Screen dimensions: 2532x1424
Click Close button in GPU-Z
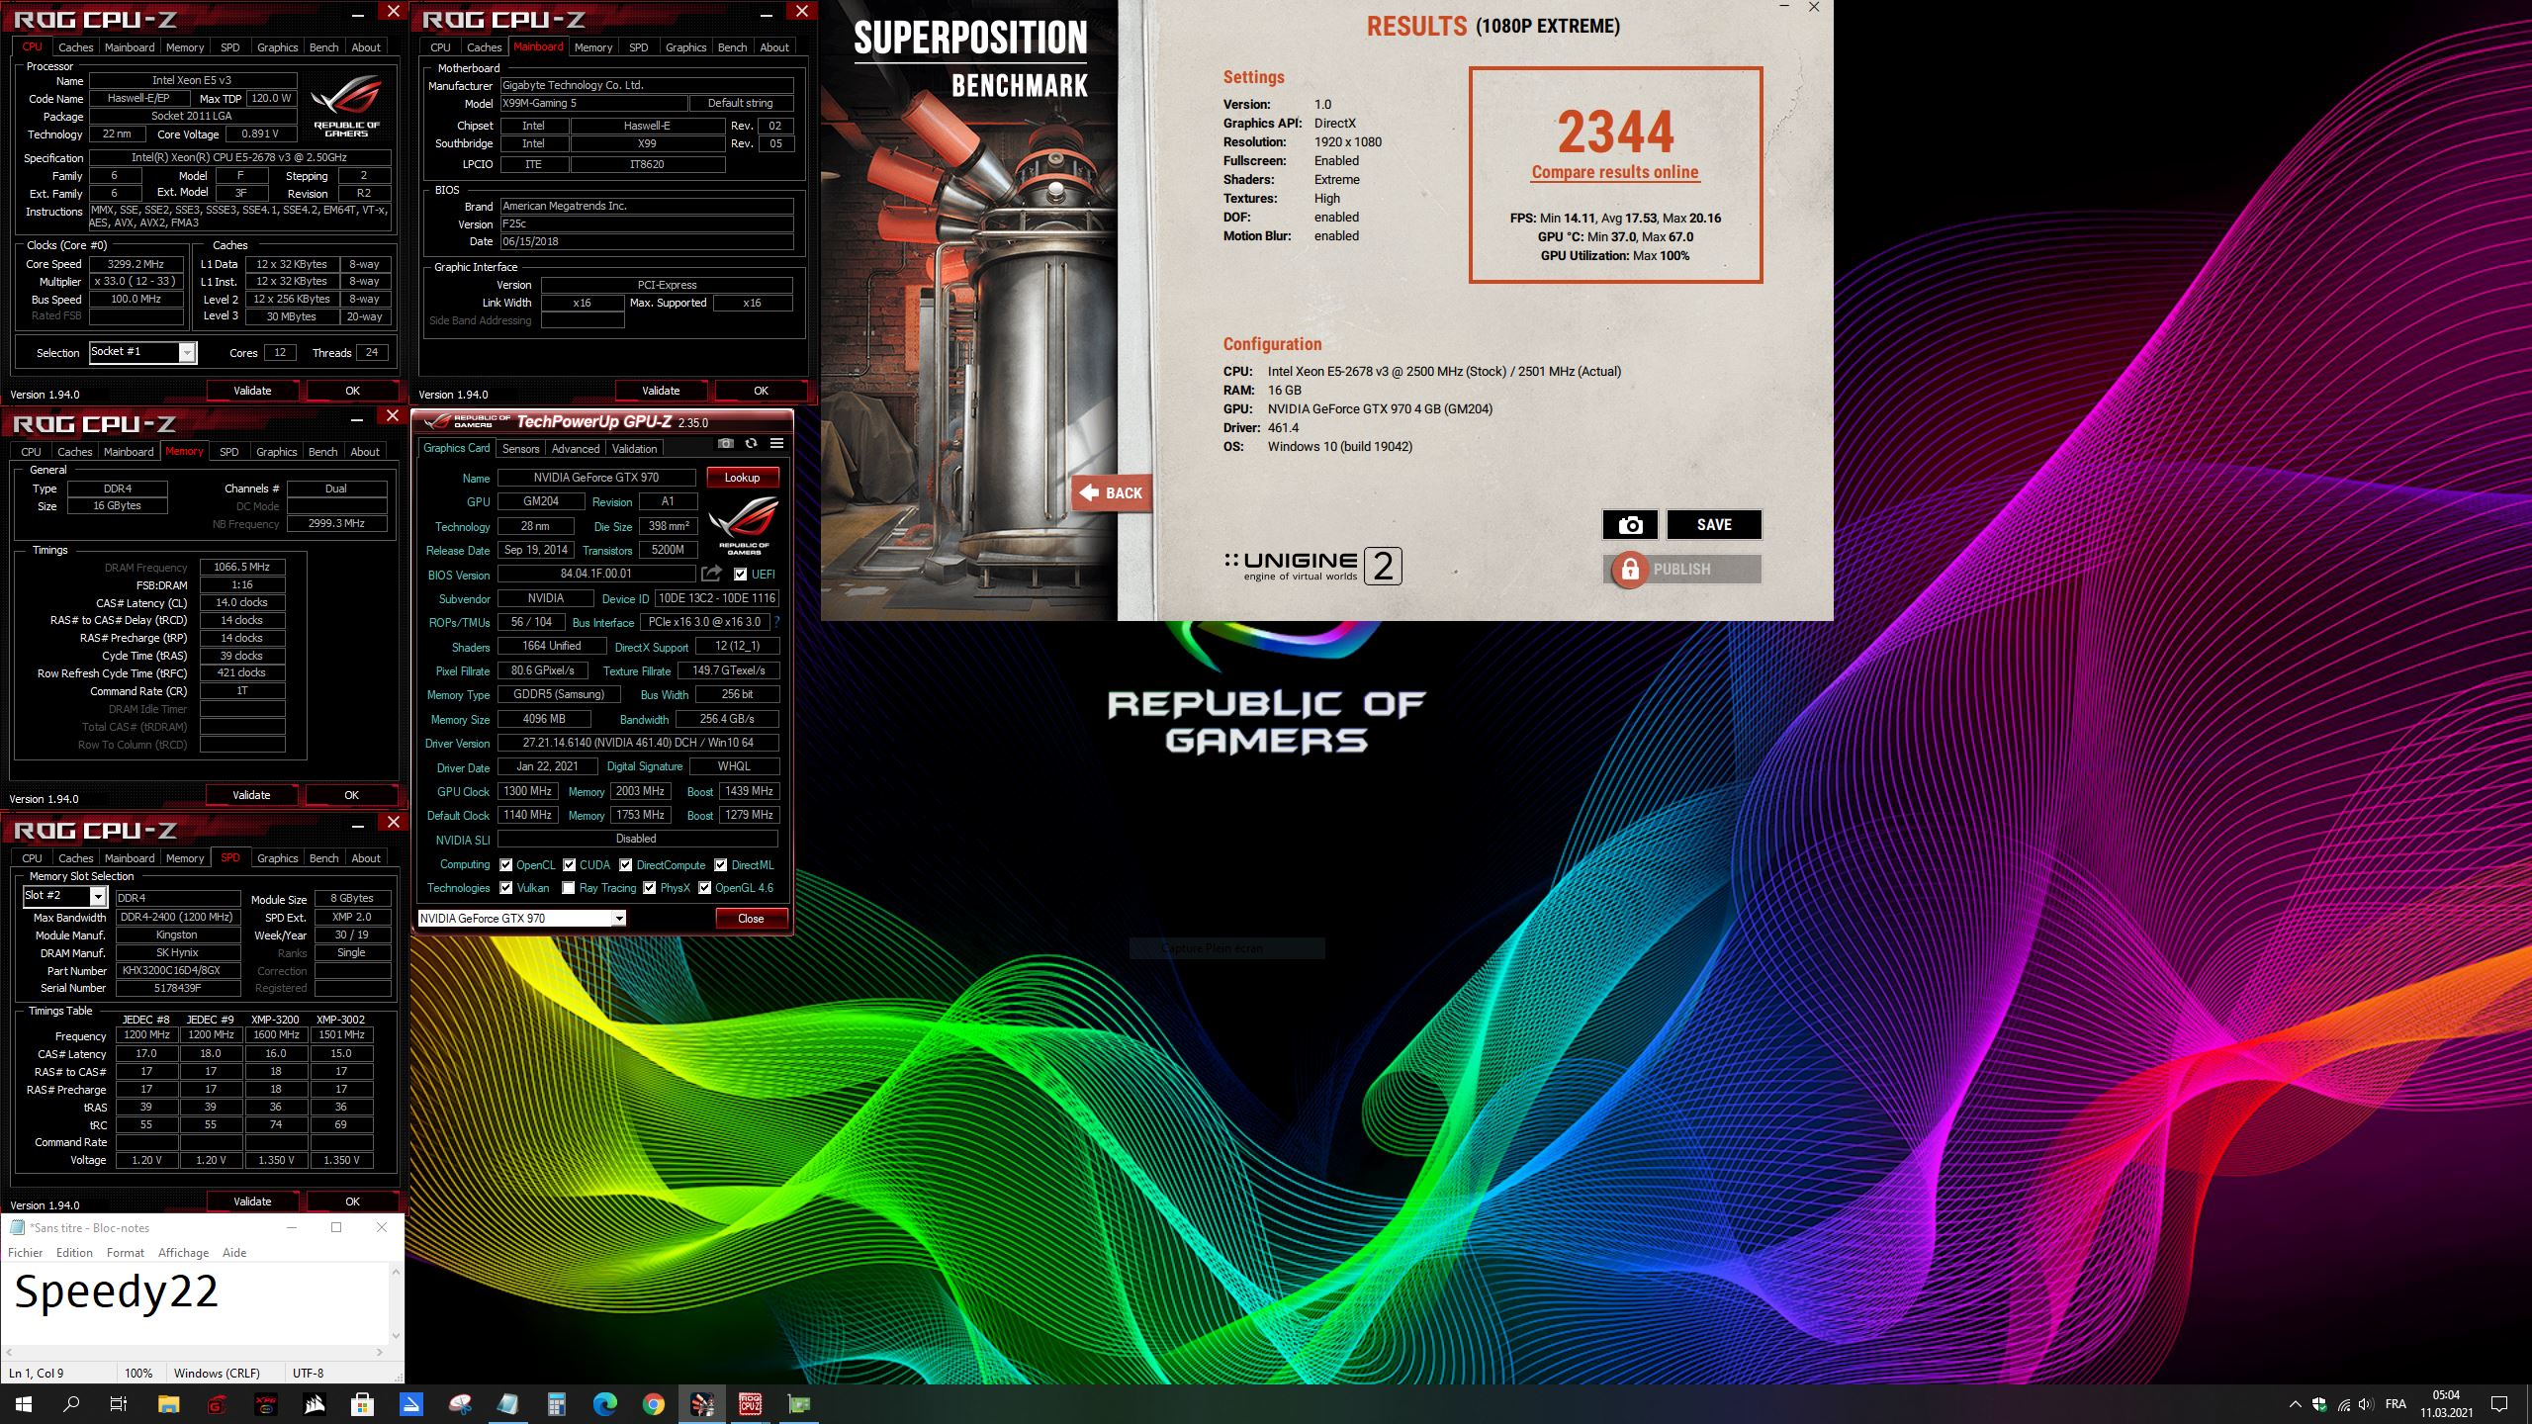pyautogui.click(x=751, y=919)
